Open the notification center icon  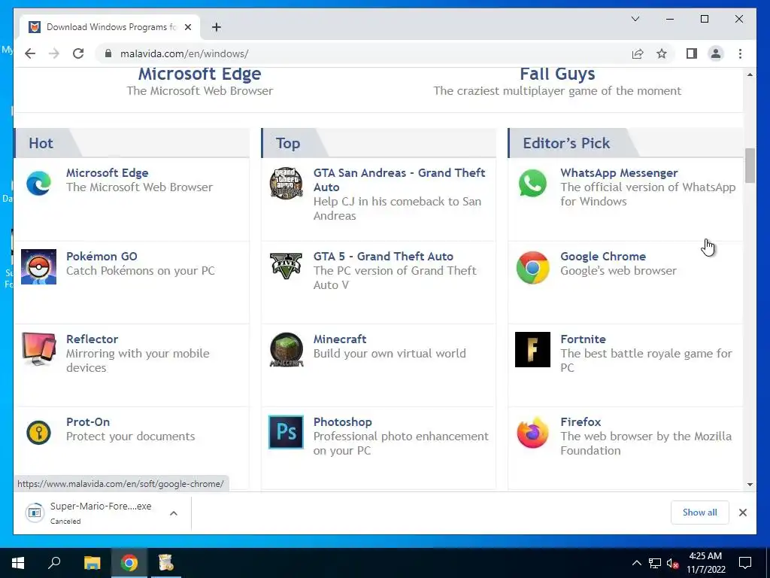[745, 563]
